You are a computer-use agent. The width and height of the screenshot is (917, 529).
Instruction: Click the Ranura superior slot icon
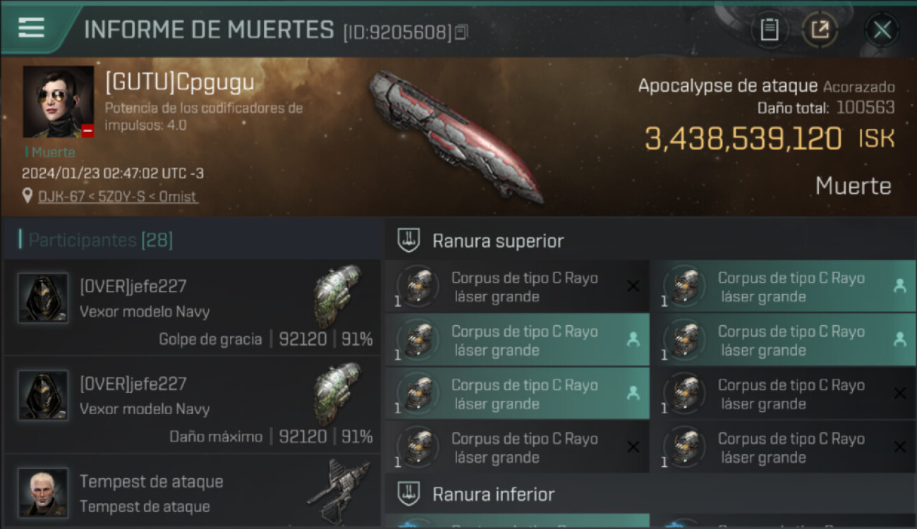pyautogui.click(x=409, y=240)
